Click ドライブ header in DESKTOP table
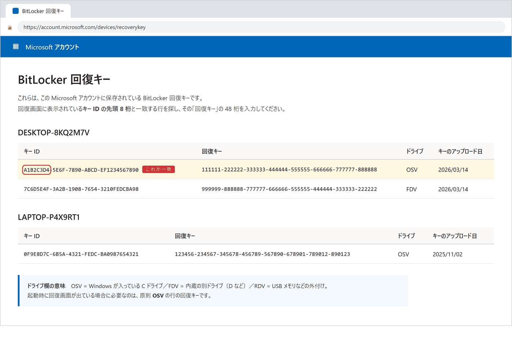This screenshot has height=347, width=512. click(415, 151)
